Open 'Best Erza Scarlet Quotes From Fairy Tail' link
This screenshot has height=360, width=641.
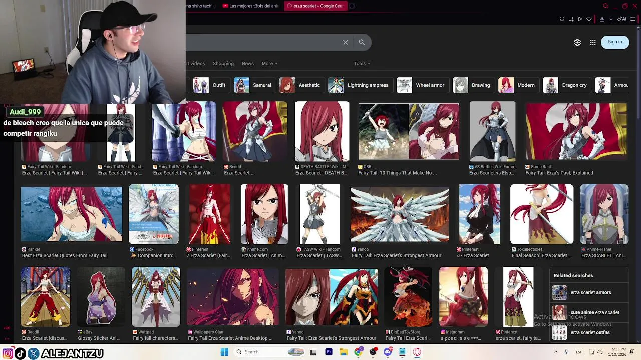pos(65,255)
